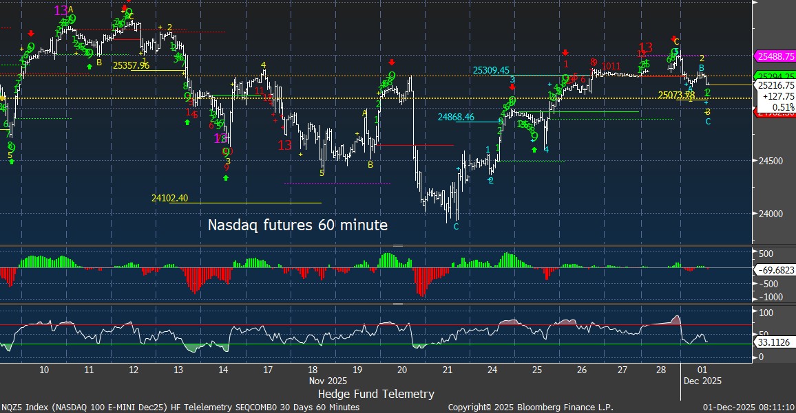The width and height of the screenshot is (796, 413).
Task: Click the large red 13 near Nov 28
Action: [645, 47]
